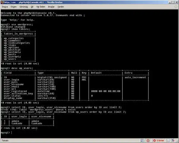This screenshot has width=179, height=143.
Task: Click wp_users in tables list
Action: pos(10,59)
